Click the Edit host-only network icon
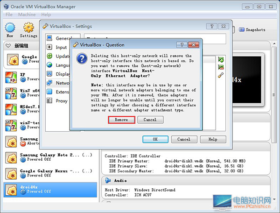Screen dimensions: 280x213 coord(221,75)
